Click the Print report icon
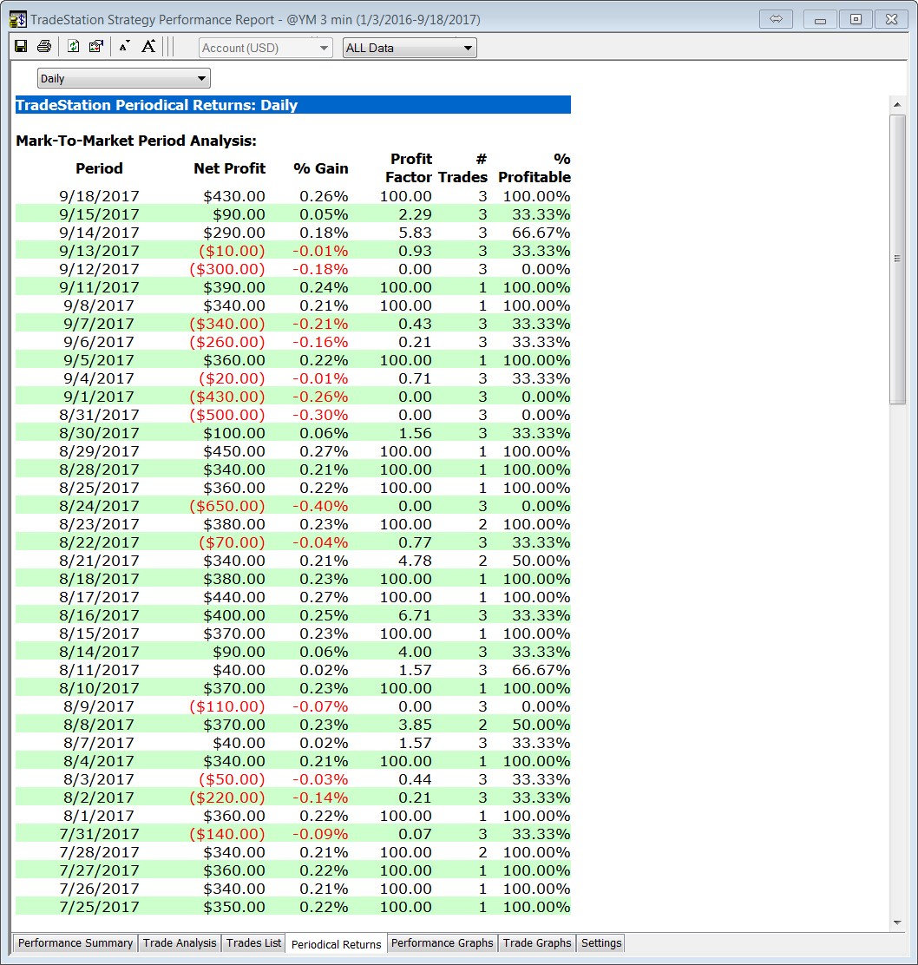The height and width of the screenshot is (965, 918). coord(43,47)
